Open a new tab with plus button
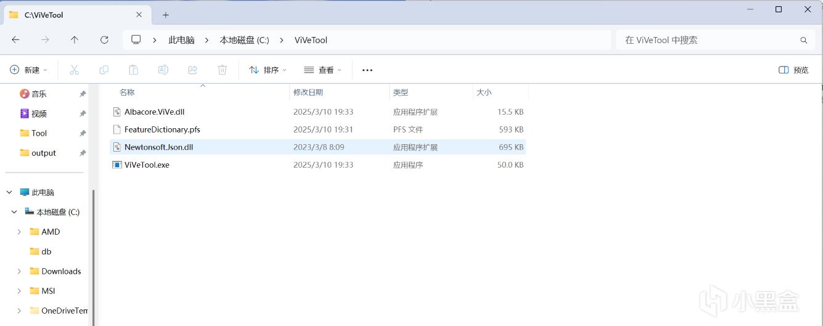This screenshot has height=326, width=823. point(165,15)
